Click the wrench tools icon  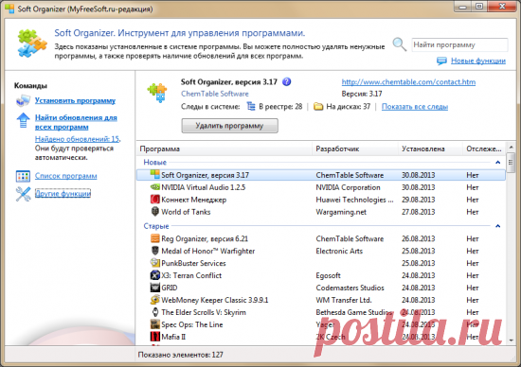click(x=23, y=194)
